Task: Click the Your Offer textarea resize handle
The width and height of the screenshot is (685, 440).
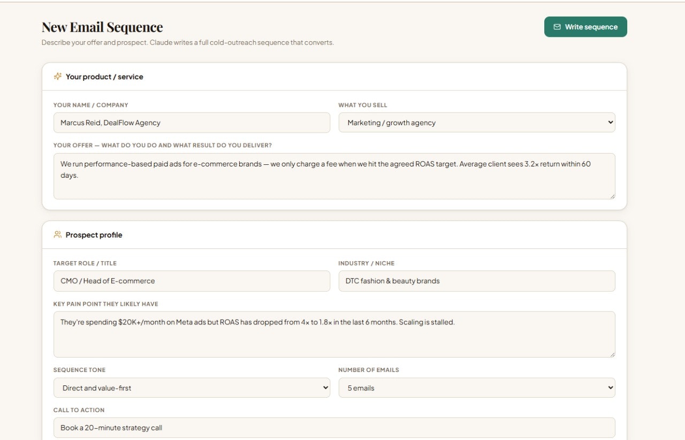Action: 612,196
